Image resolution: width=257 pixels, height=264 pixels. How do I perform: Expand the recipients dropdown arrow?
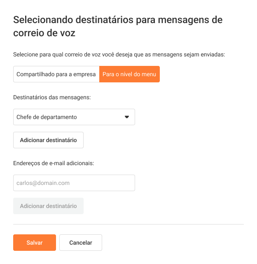pyautogui.click(x=127, y=117)
